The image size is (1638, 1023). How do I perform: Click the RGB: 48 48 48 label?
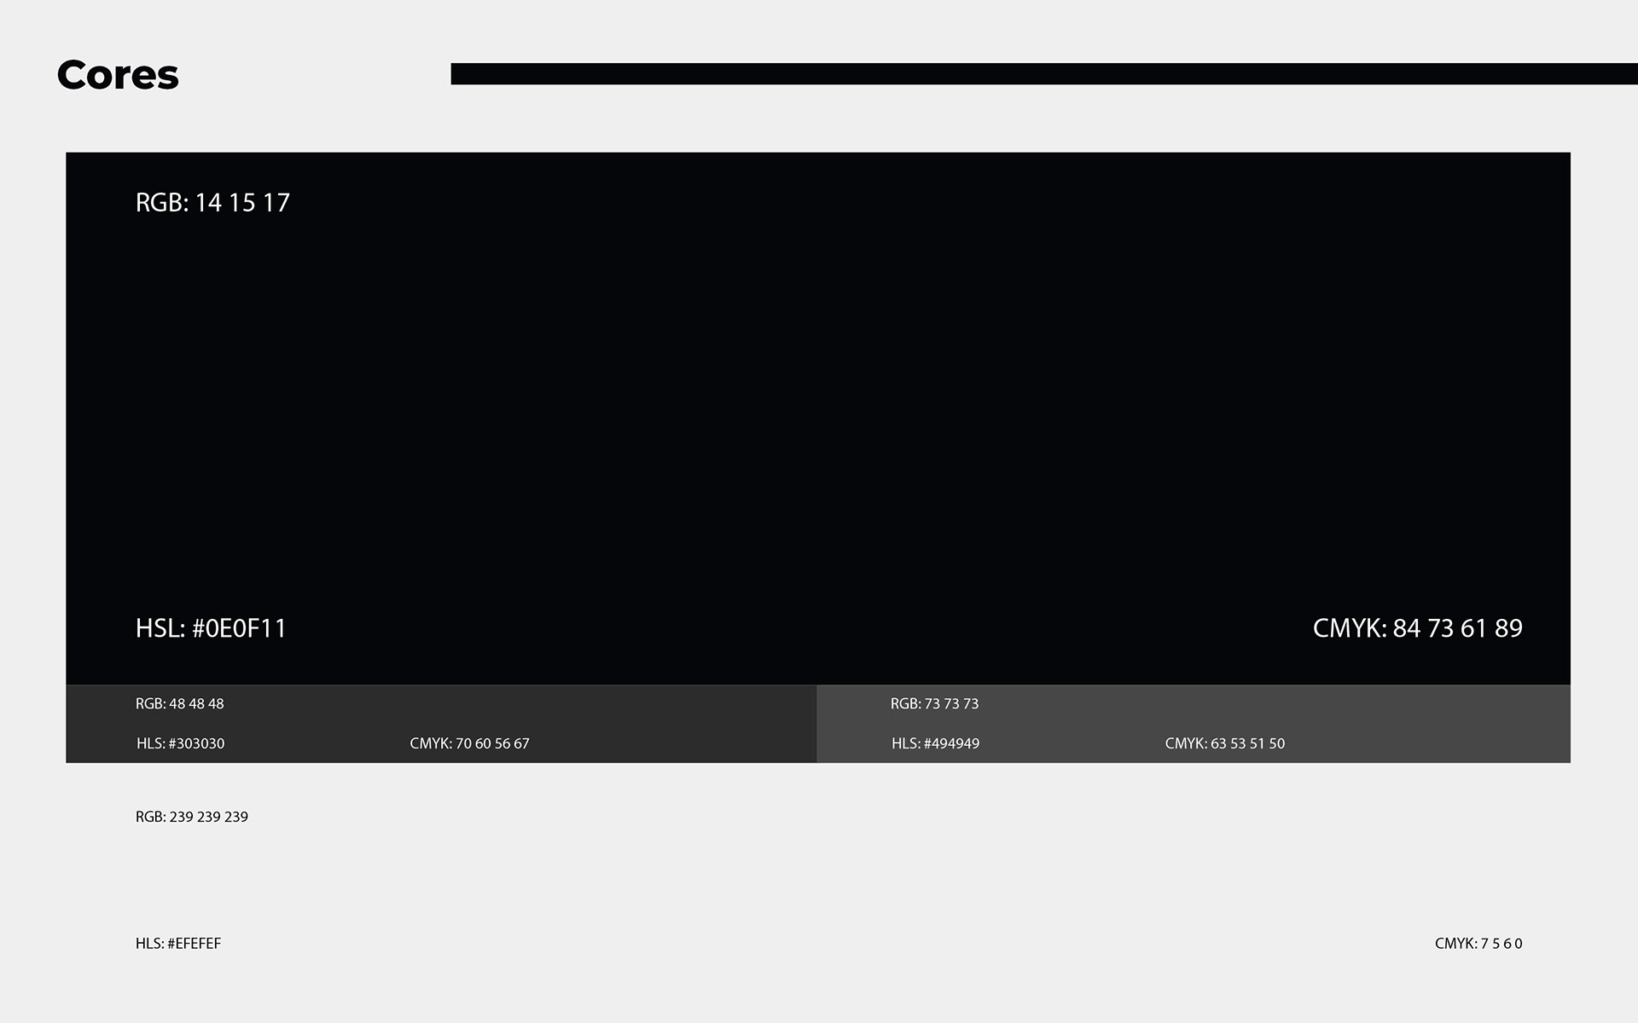tap(179, 704)
